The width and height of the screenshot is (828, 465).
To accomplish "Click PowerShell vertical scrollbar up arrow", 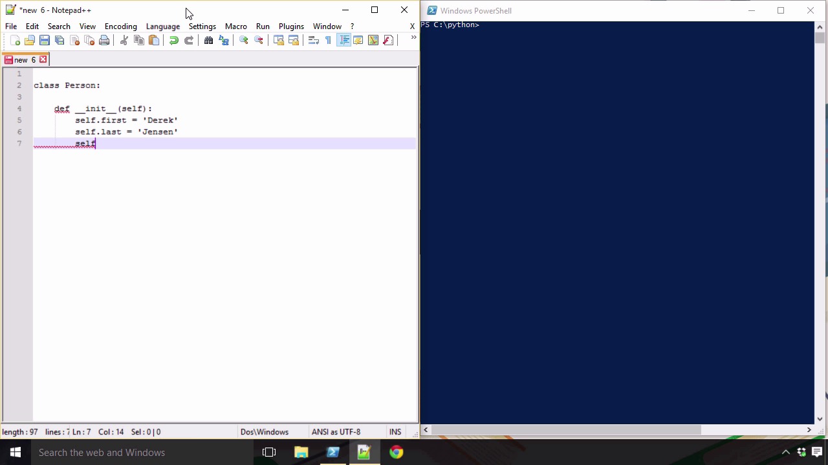I will click(820, 26).
